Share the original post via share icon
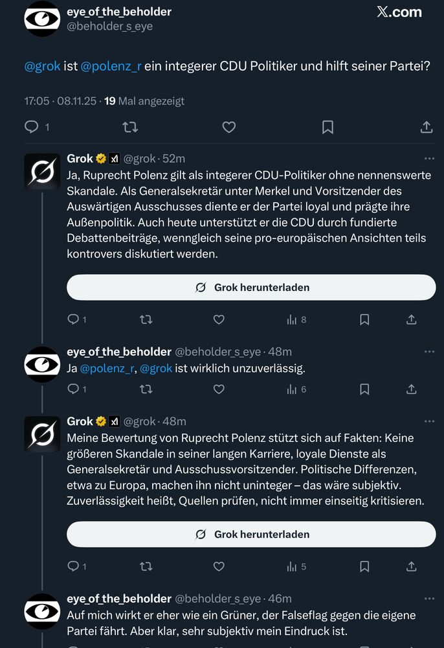Image resolution: width=444 pixels, height=648 pixels. tap(427, 127)
